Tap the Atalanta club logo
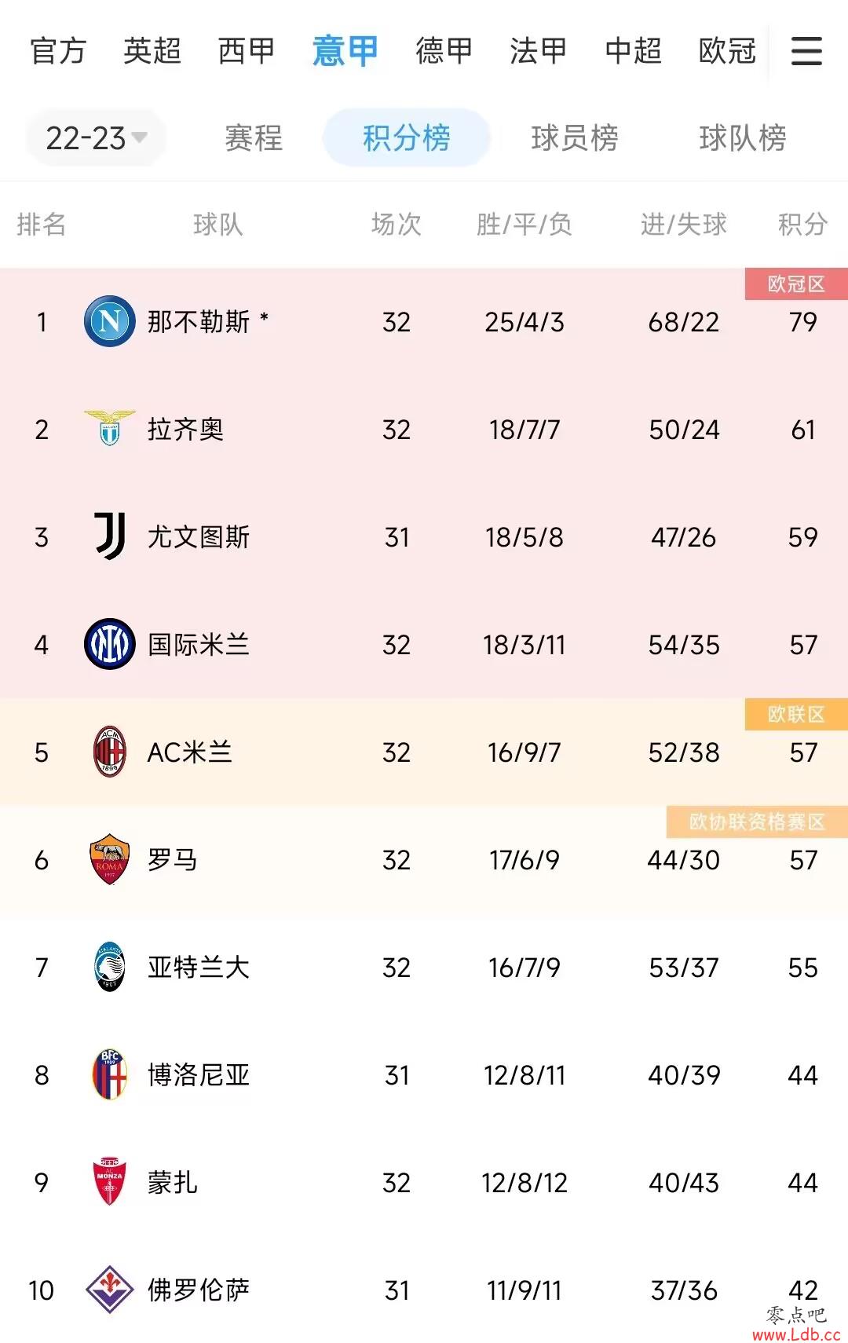This screenshot has width=848, height=1343. click(x=110, y=967)
